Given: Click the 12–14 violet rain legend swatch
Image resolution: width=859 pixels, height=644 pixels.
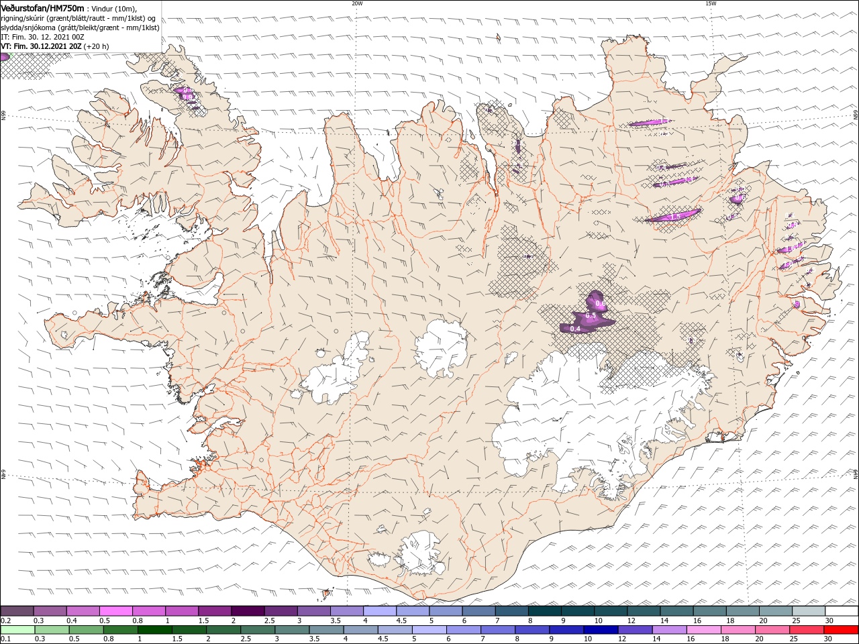Looking at the screenshot, I should 635,630.
